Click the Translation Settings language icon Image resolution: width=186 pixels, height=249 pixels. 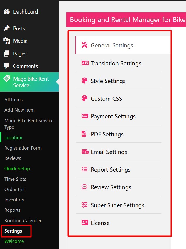point(85,63)
